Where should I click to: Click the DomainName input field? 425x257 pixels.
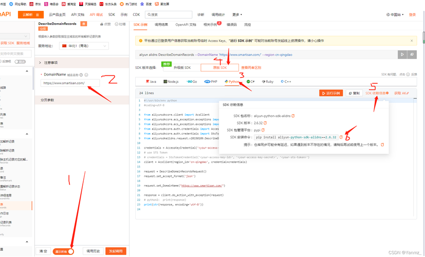click(x=70, y=83)
